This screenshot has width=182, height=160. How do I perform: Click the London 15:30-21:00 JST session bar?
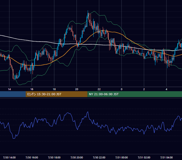tap(56, 94)
